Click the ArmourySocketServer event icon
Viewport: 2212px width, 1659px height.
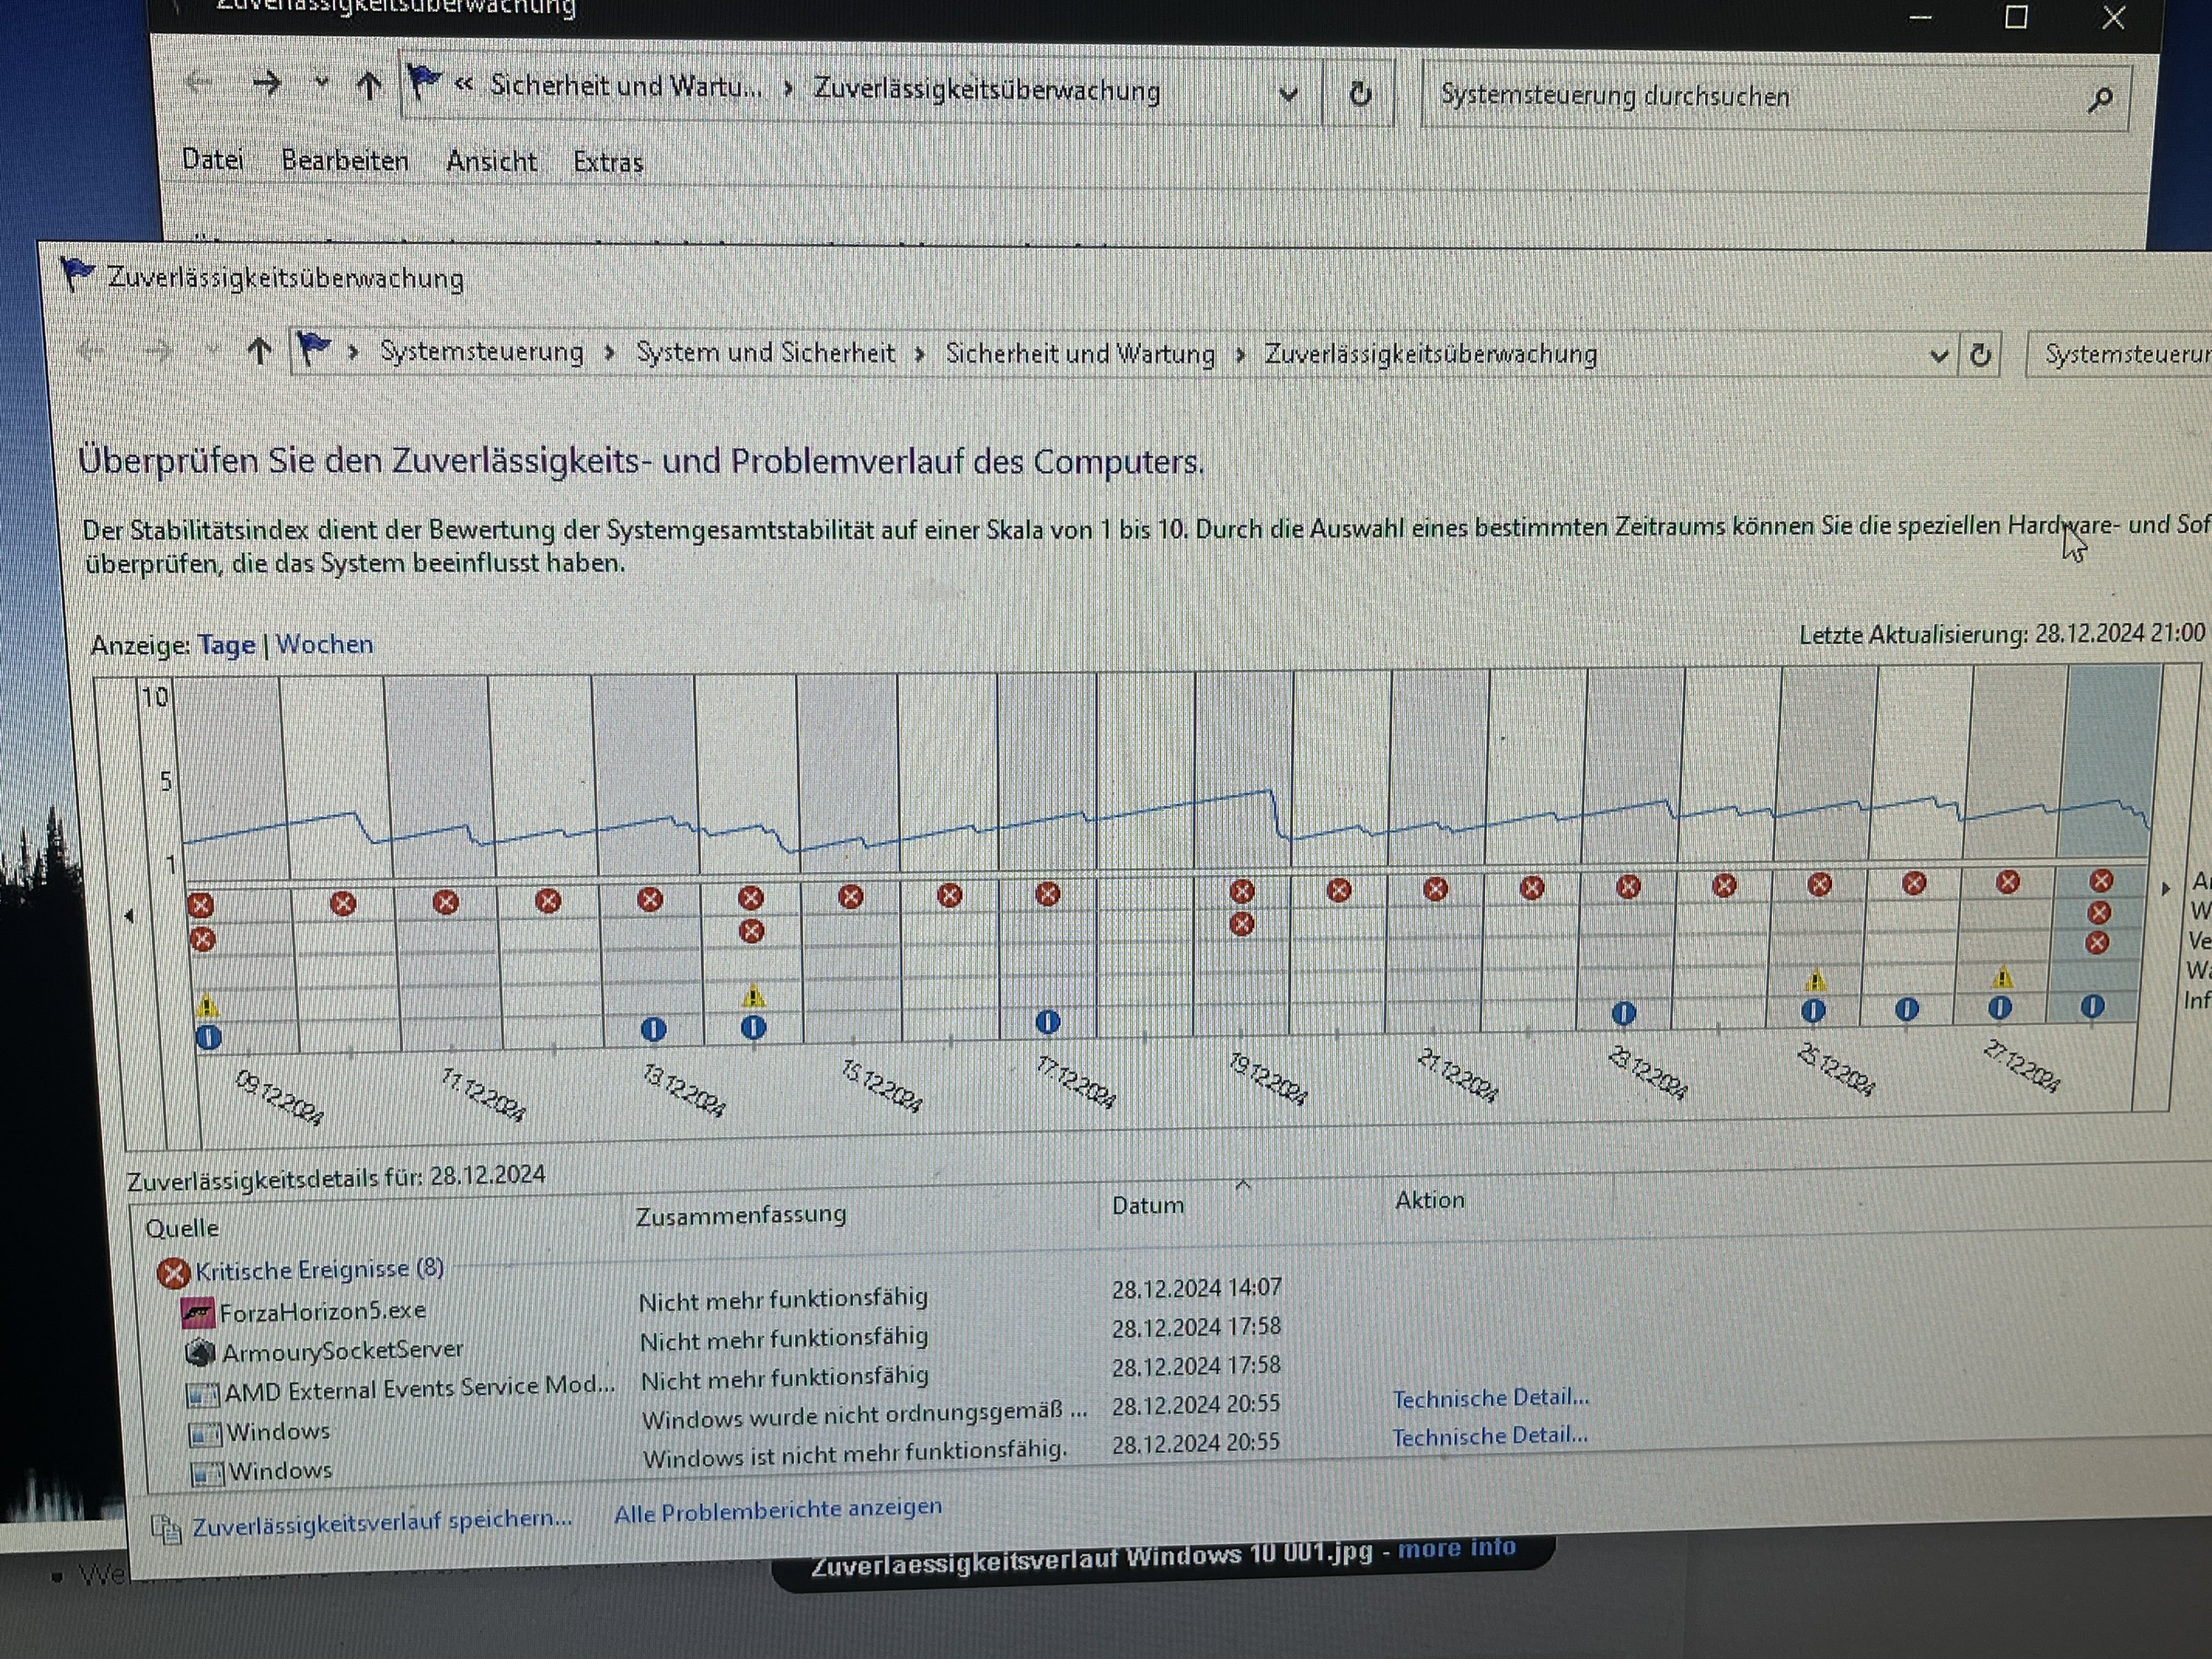[x=201, y=1353]
